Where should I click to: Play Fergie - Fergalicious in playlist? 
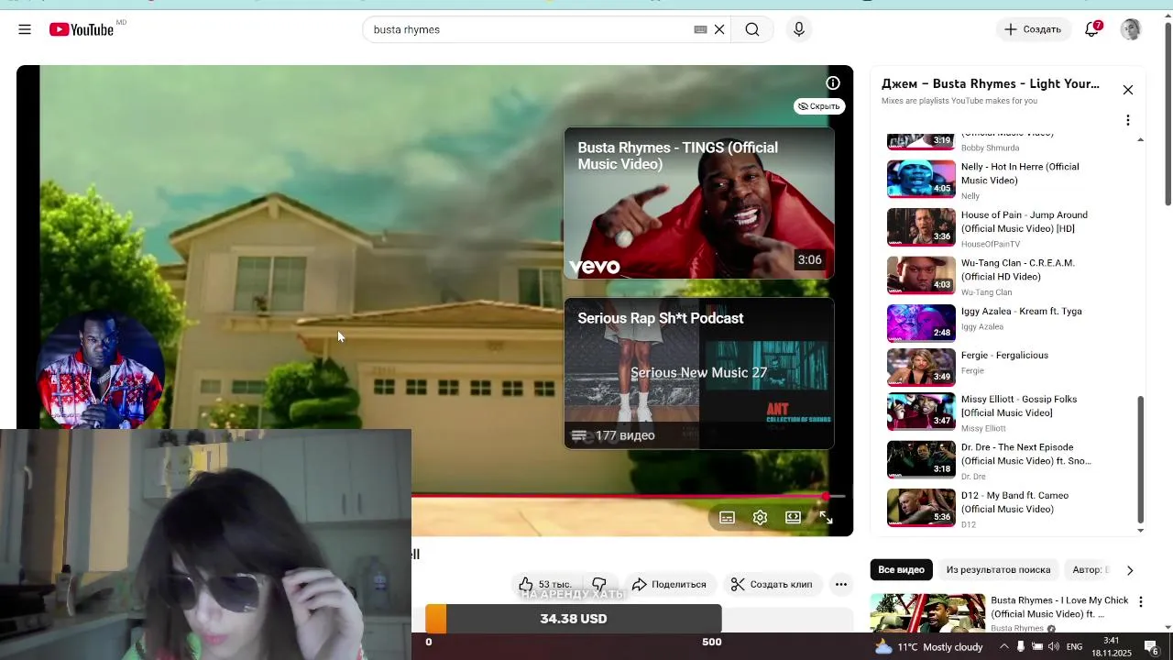1013,368
